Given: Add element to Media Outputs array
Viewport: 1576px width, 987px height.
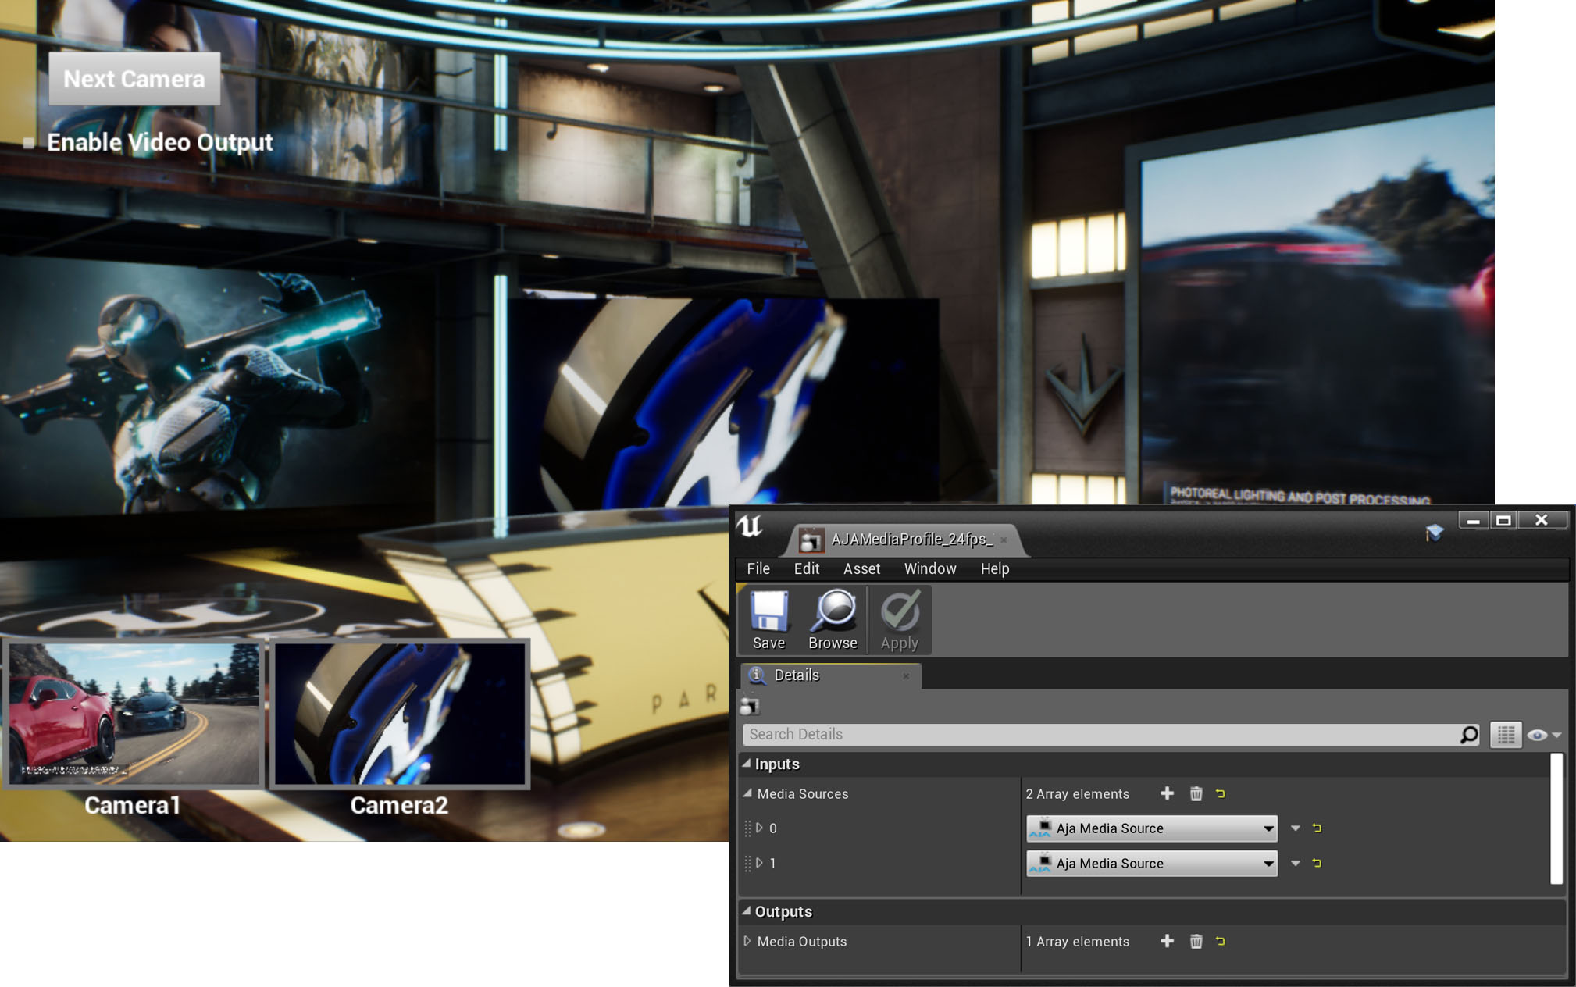Looking at the screenshot, I should (x=1167, y=941).
